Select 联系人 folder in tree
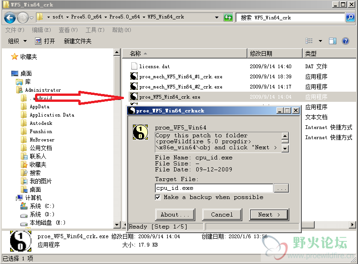 pyautogui.click(x=34, y=156)
